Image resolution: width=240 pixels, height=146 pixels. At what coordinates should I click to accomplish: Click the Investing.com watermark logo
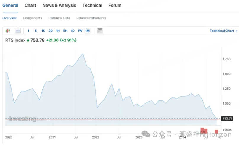pyautogui.click(x=27, y=119)
